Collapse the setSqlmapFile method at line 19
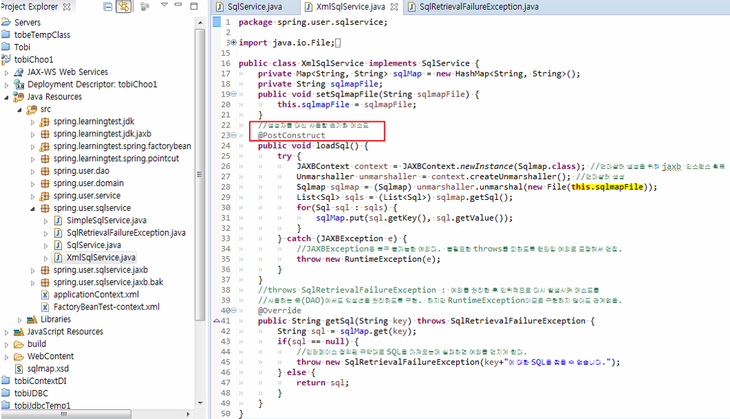Viewport: 730px width, 419px height. 234,94
